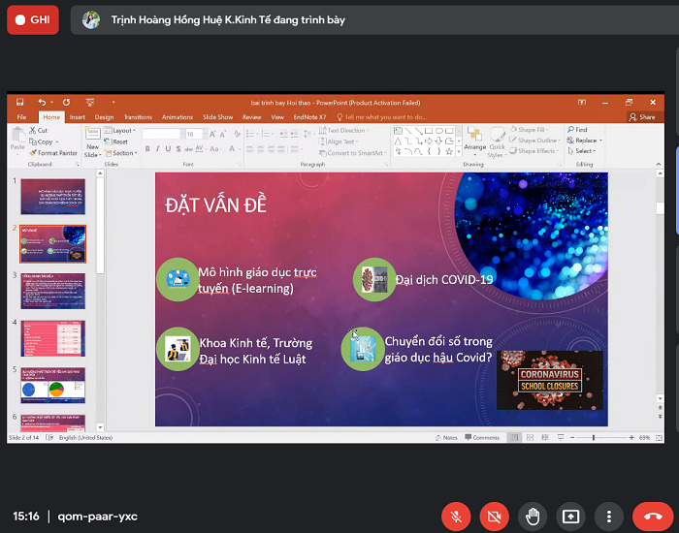Open the Animations ribbon tab
679x533 pixels.
(177, 116)
